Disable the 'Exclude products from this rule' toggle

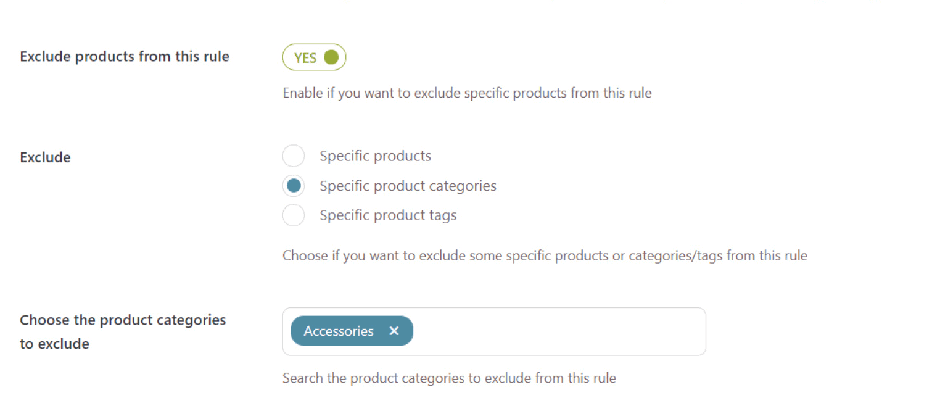(x=314, y=57)
